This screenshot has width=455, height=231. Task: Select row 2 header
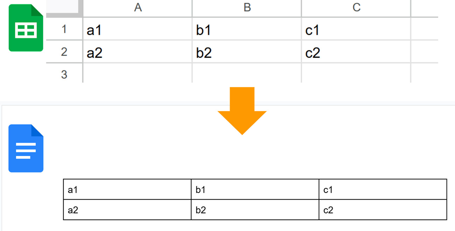tap(64, 51)
